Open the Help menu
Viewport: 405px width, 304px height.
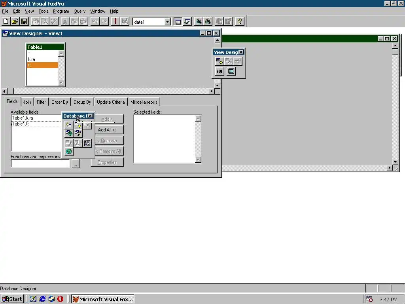(x=114, y=11)
